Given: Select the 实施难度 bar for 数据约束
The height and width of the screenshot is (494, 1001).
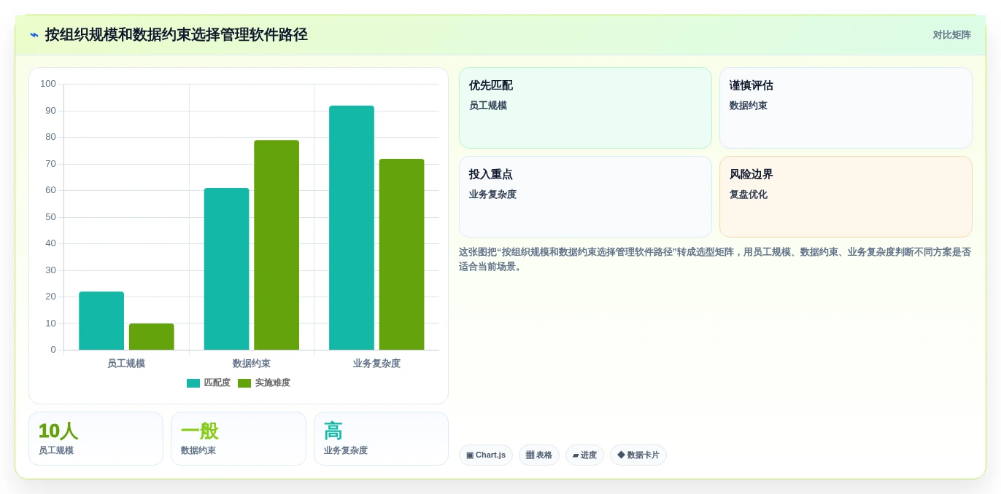Looking at the screenshot, I should pos(277,245).
